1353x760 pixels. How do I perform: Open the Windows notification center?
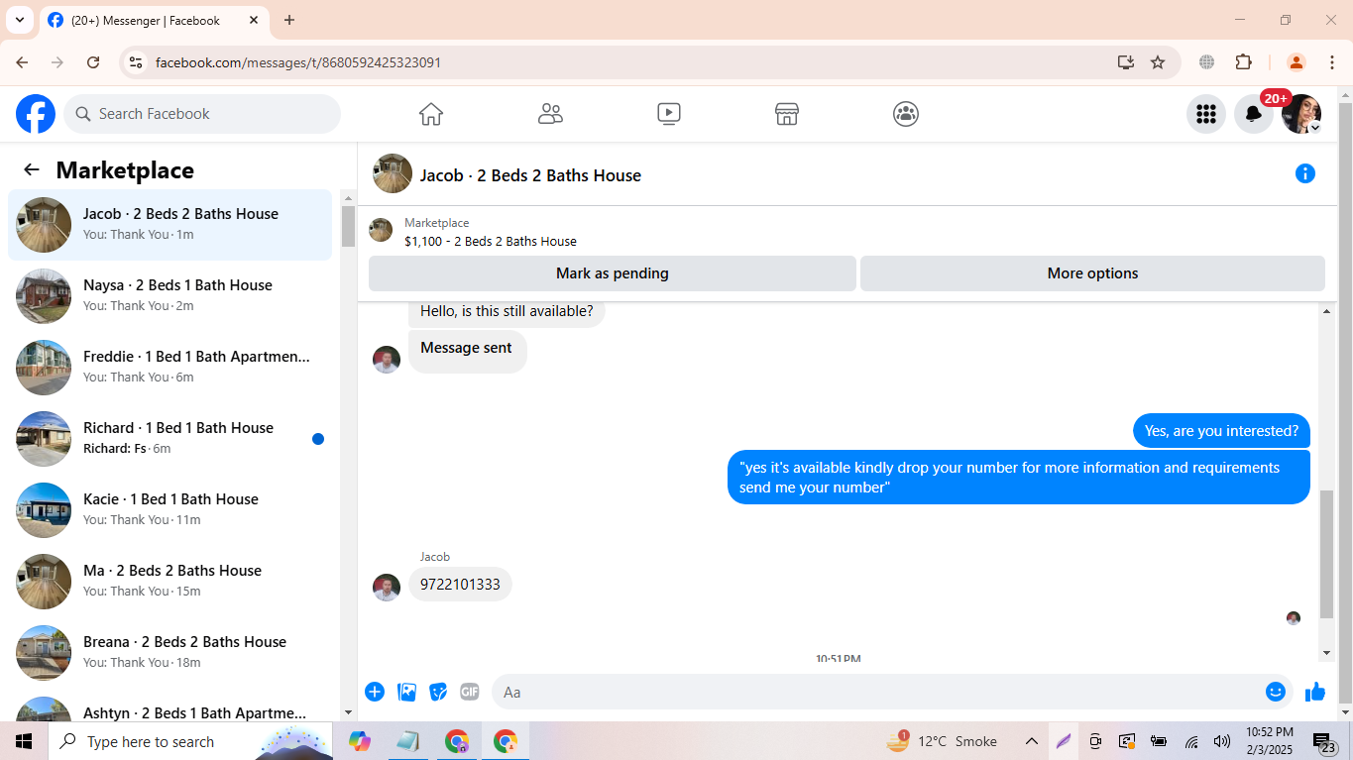tap(1325, 741)
